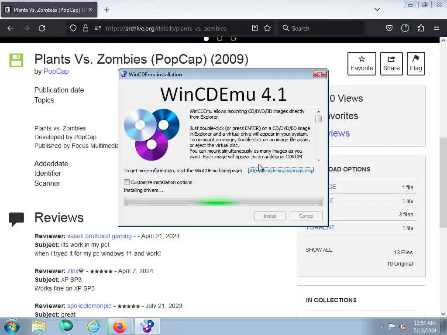Expand the list all tabs chevron
Viewport: 447px width, 335px height.
pyautogui.click(x=377, y=10)
